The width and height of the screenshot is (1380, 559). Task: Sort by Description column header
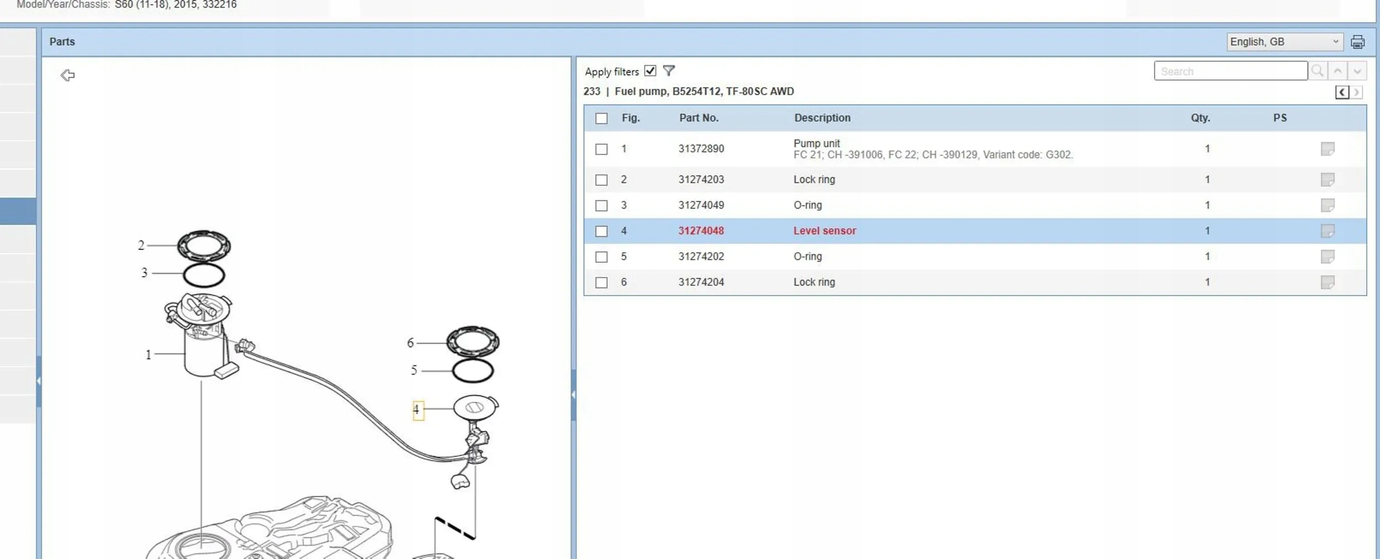pos(822,118)
